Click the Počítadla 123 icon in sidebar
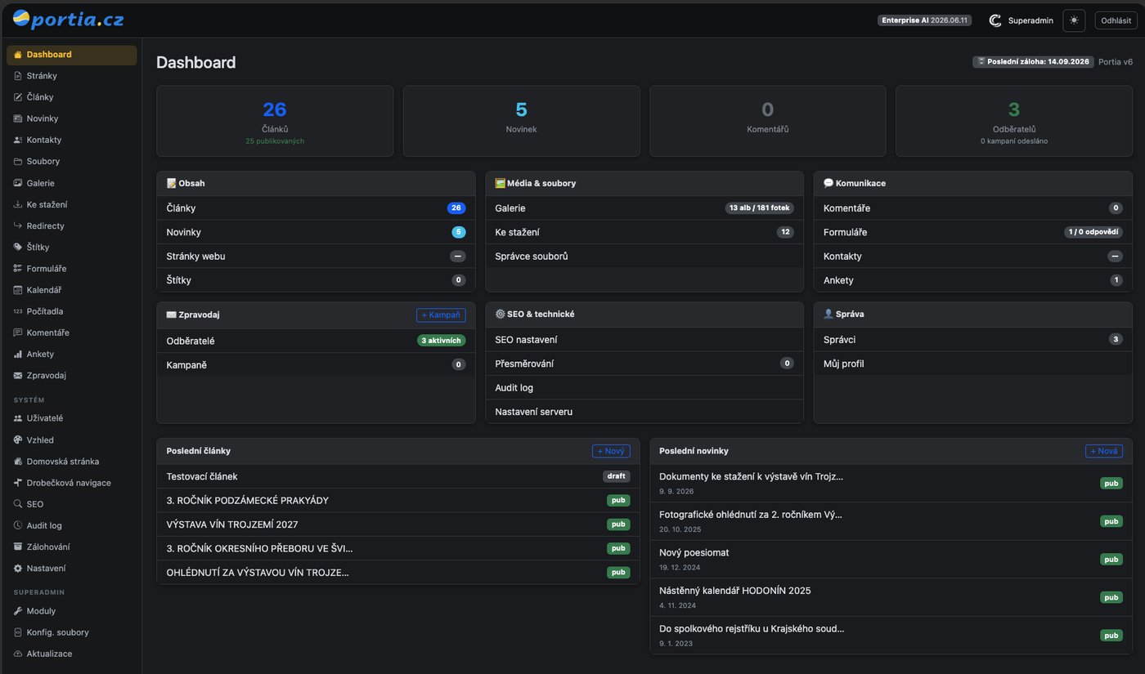 [18, 311]
